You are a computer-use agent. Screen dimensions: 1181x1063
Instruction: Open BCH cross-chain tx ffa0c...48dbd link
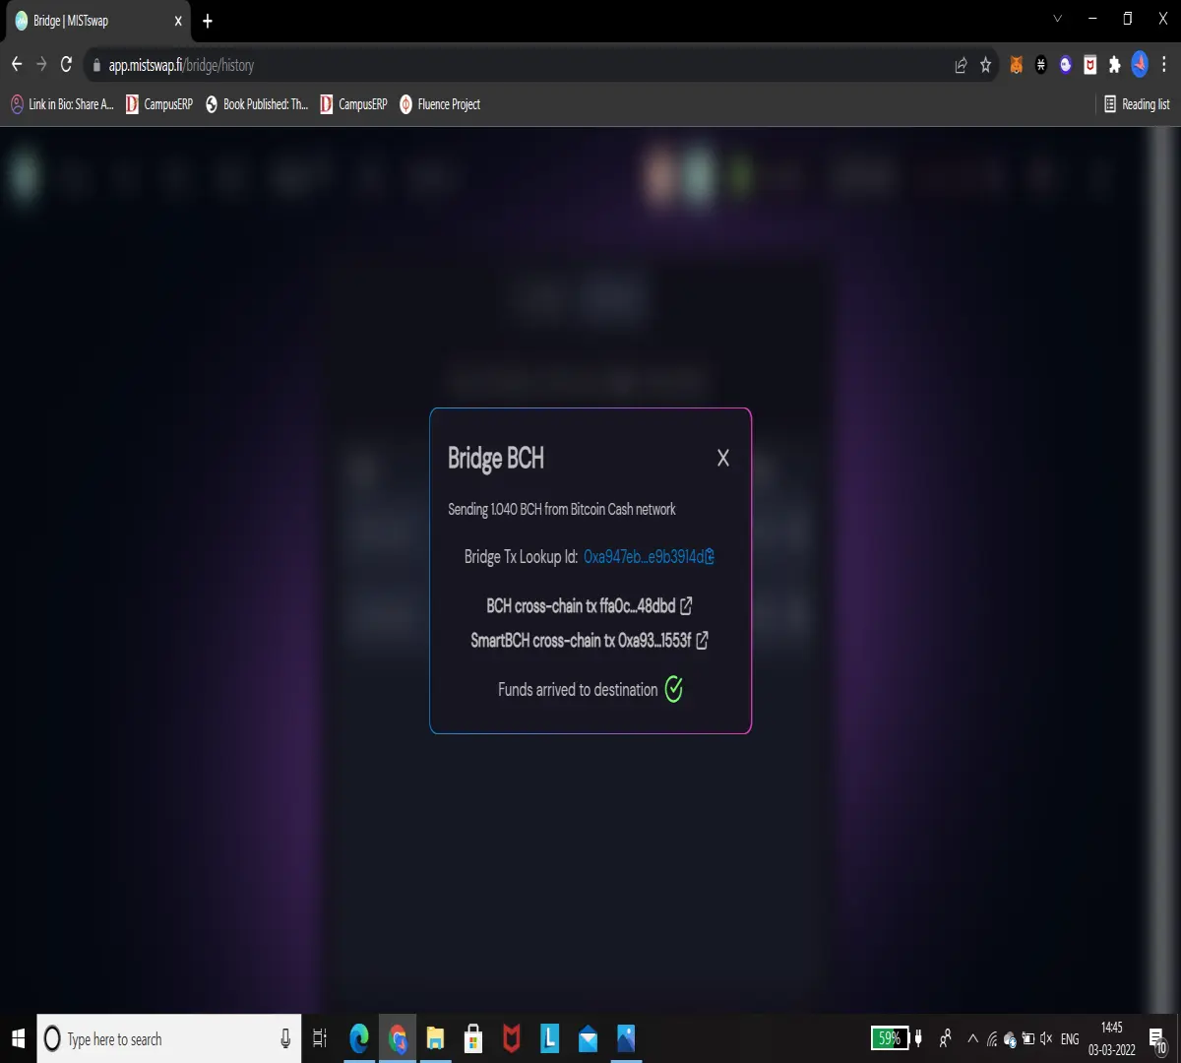point(589,606)
